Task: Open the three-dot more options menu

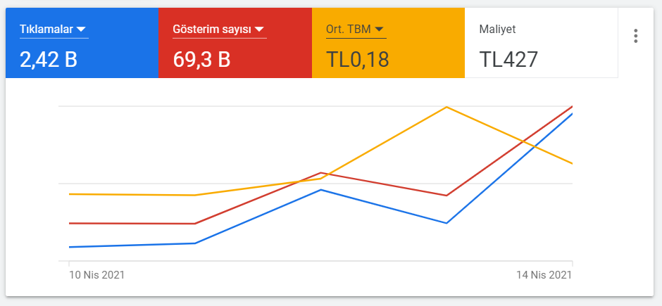Action: point(635,36)
